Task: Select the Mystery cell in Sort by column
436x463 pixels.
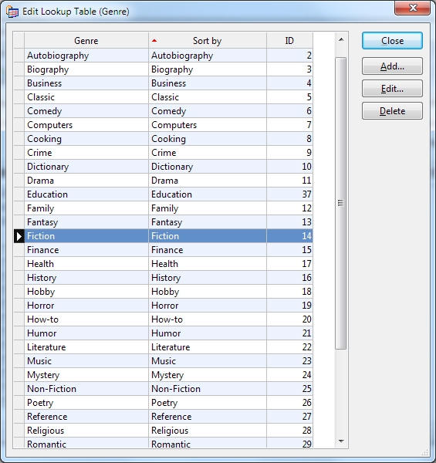Action: coord(208,375)
